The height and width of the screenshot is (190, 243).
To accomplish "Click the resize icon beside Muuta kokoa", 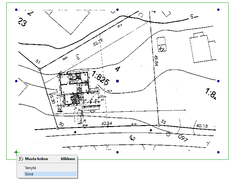I will coord(21,158).
